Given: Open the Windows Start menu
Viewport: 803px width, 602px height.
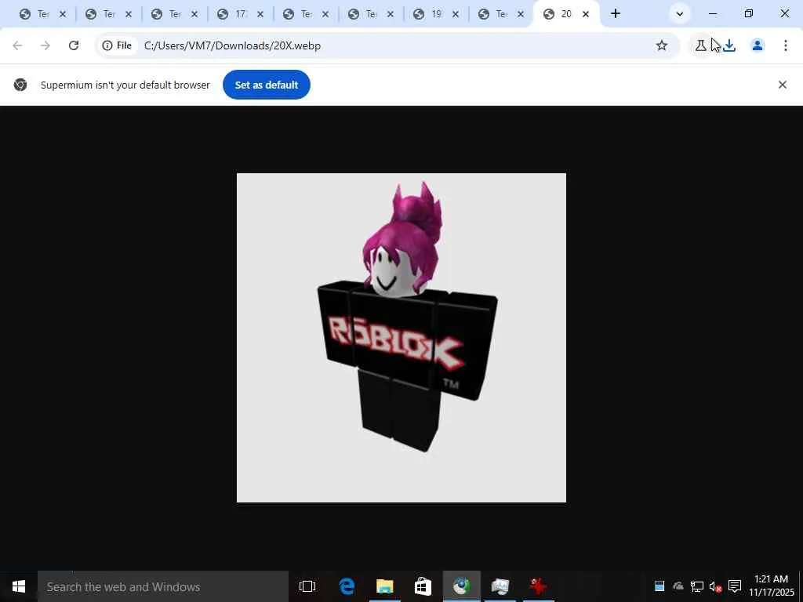Looking at the screenshot, I should click(19, 586).
